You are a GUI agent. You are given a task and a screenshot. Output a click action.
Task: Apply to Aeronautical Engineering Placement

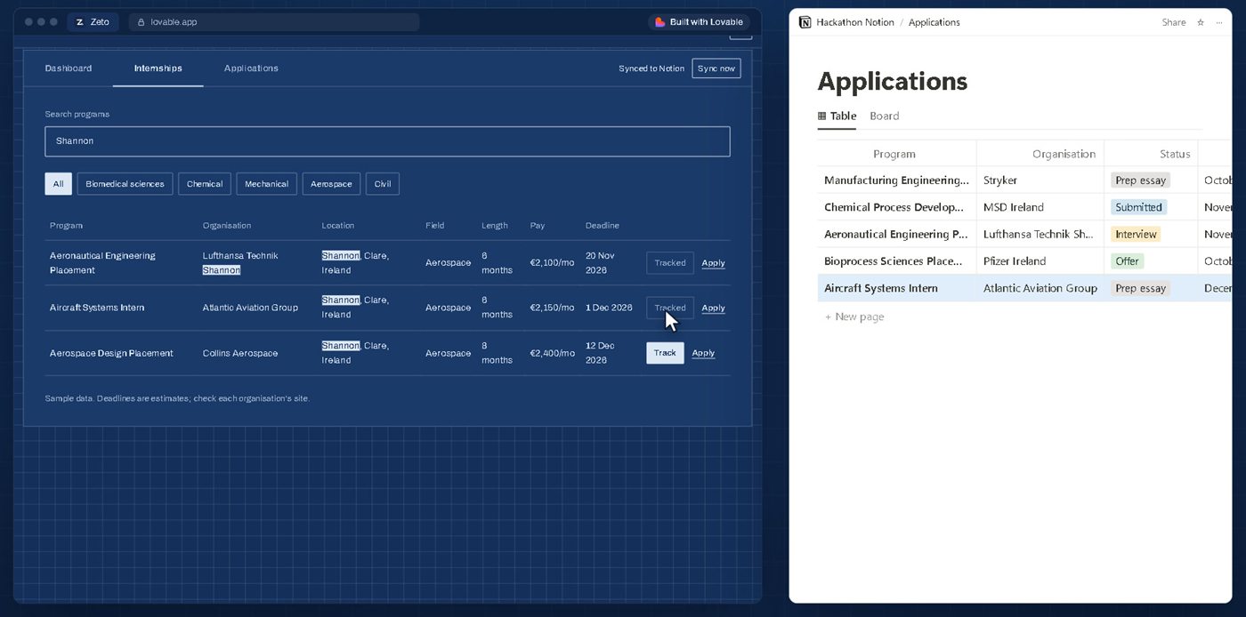pyautogui.click(x=713, y=262)
